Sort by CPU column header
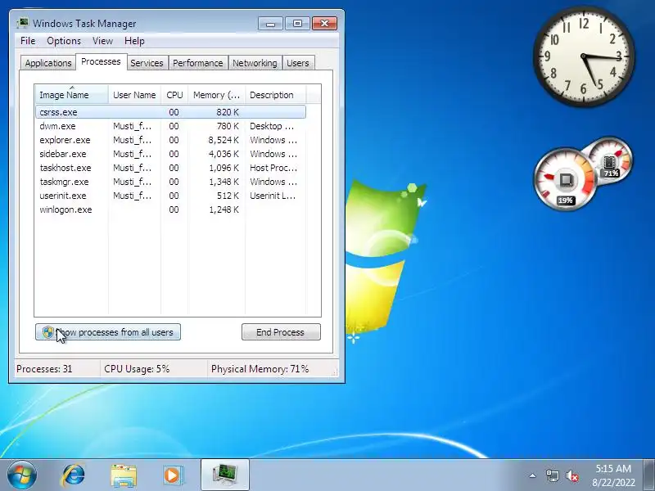The height and width of the screenshot is (491, 655). [x=174, y=95]
